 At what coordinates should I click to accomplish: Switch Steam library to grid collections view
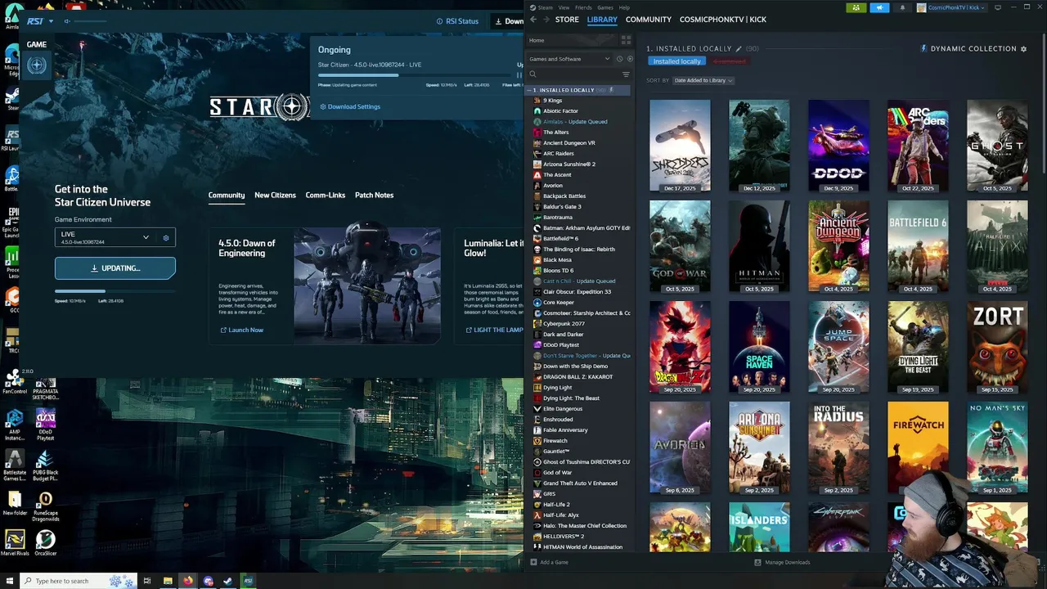point(626,40)
